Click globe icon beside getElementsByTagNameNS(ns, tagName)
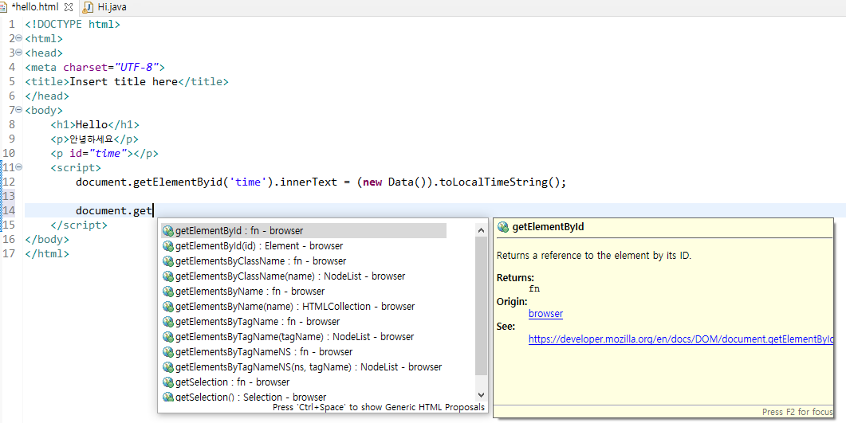This screenshot has height=423, width=846. pos(167,366)
